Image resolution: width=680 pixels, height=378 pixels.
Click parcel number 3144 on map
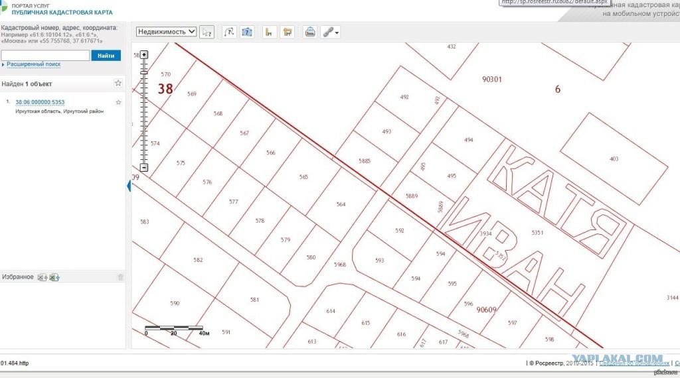(x=672, y=298)
